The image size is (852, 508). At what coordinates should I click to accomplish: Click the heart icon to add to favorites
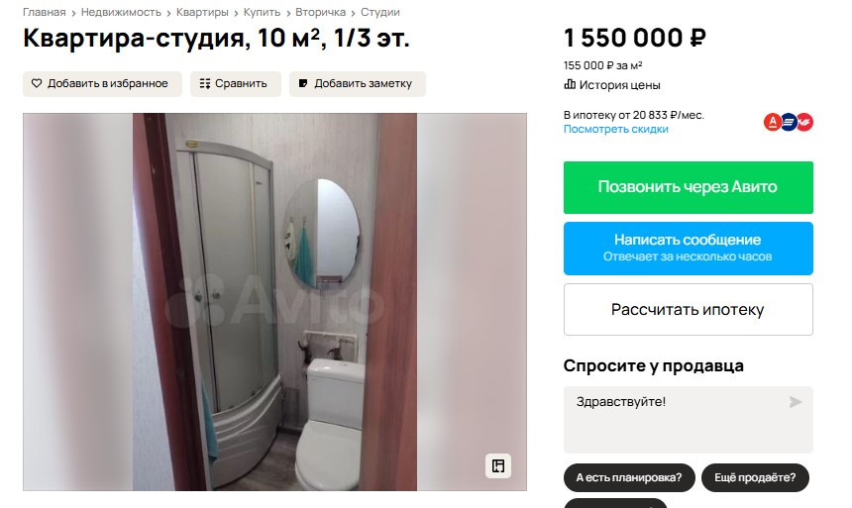coord(37,83)
